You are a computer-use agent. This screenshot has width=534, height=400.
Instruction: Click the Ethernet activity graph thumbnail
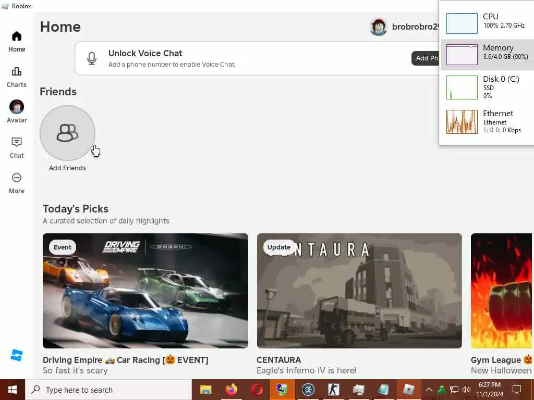(462, 121)
